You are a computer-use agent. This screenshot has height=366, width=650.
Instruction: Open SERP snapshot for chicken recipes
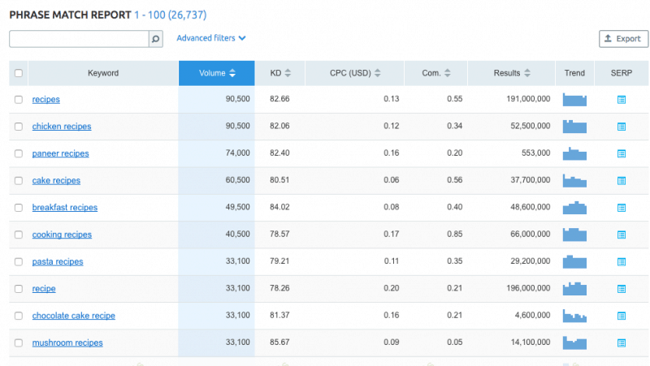(x=621, y=127)
